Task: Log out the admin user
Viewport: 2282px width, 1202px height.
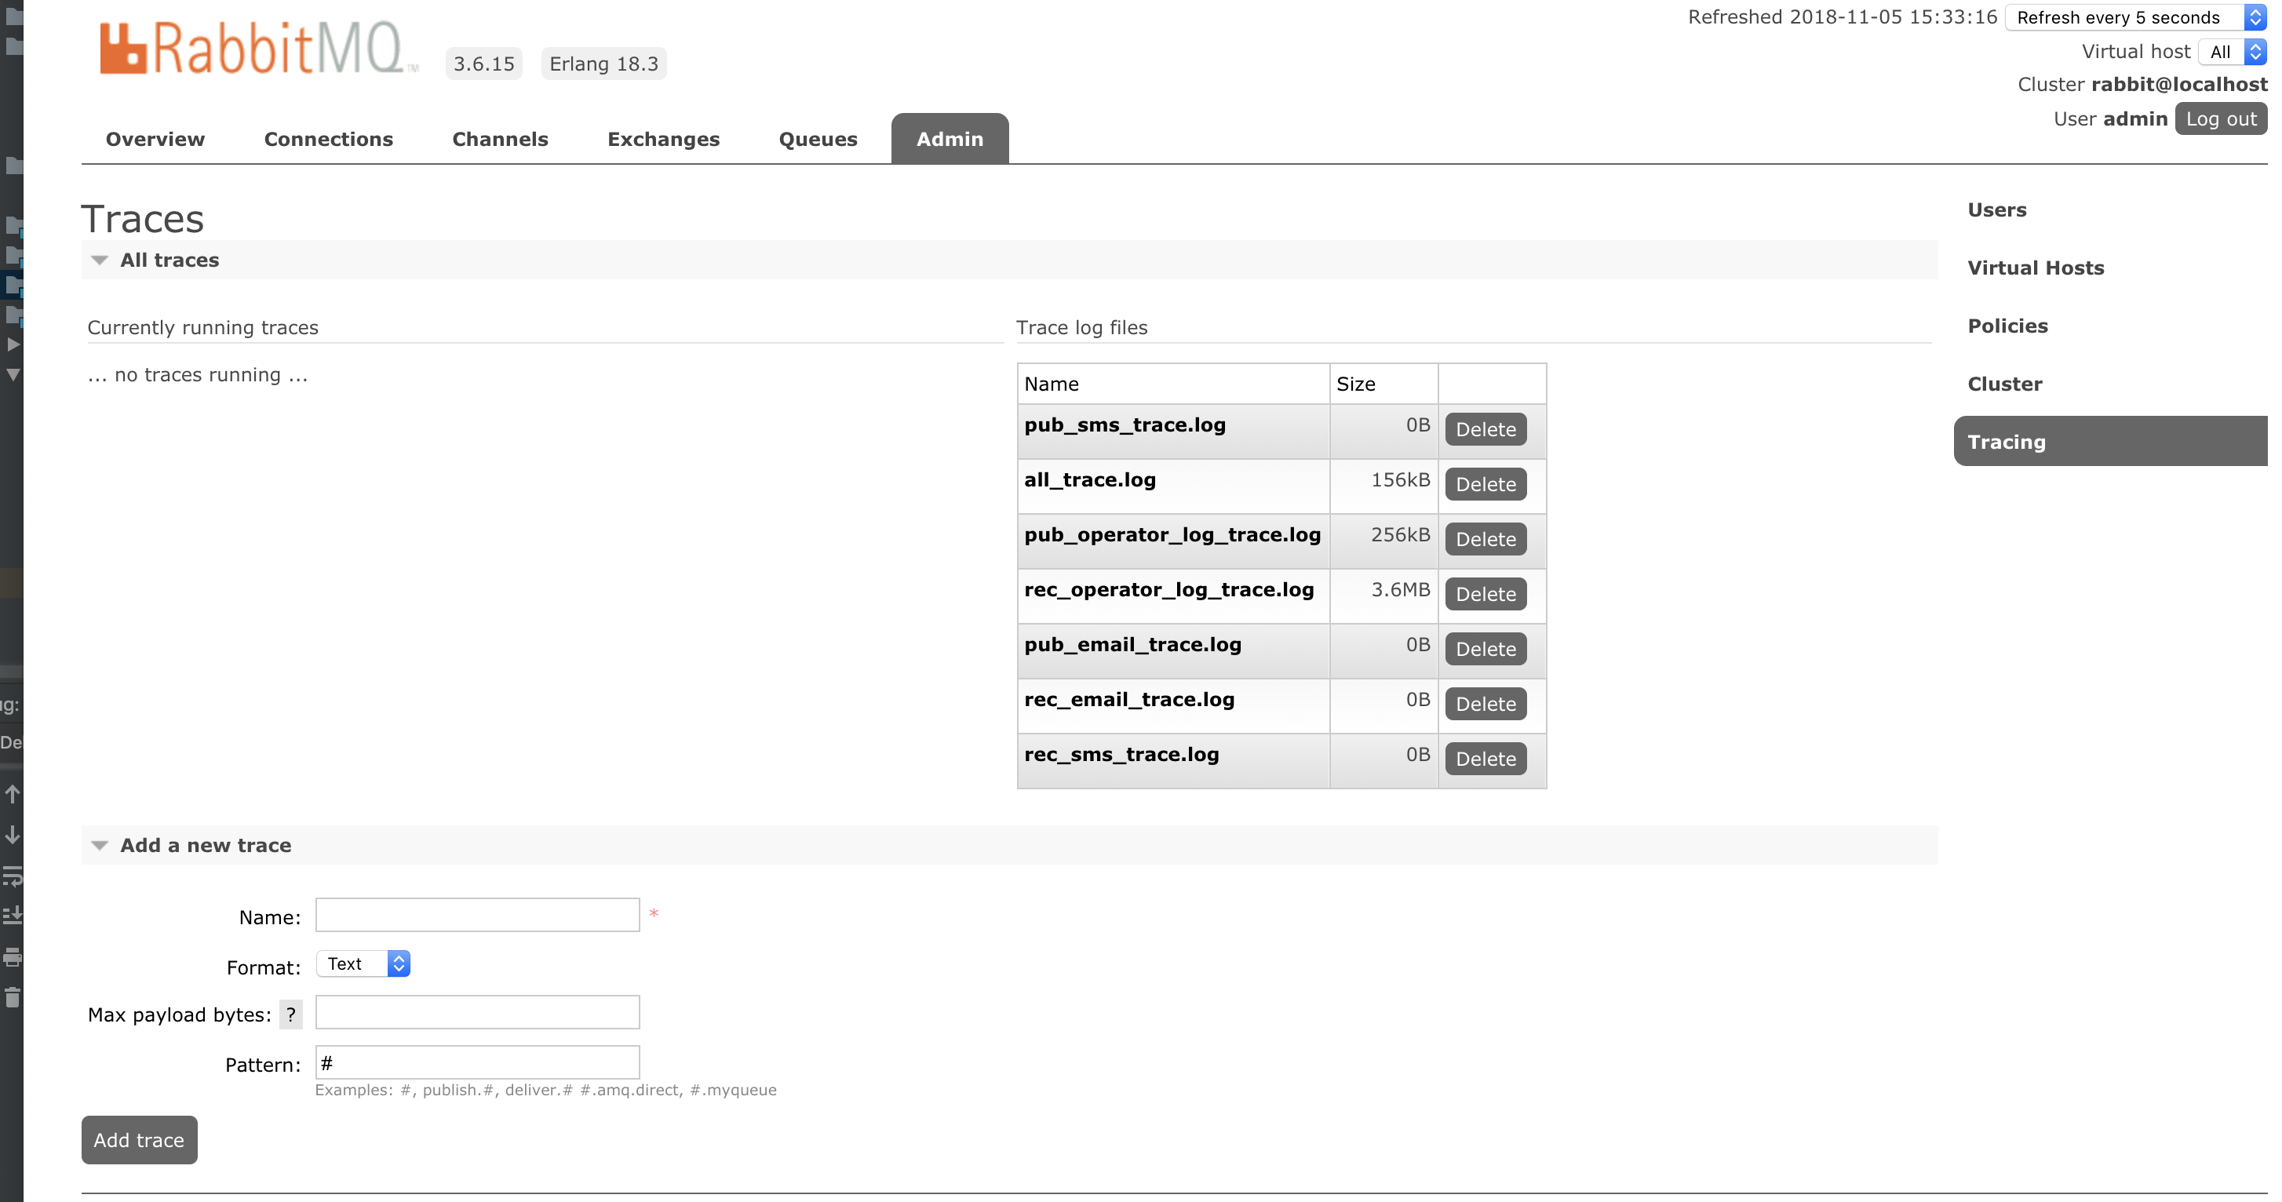Action: click(2220, 118)
